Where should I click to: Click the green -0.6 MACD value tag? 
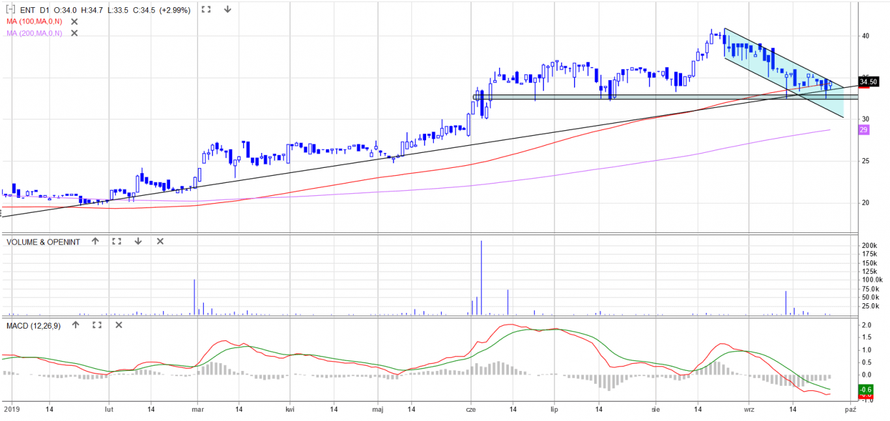(867, 390)
